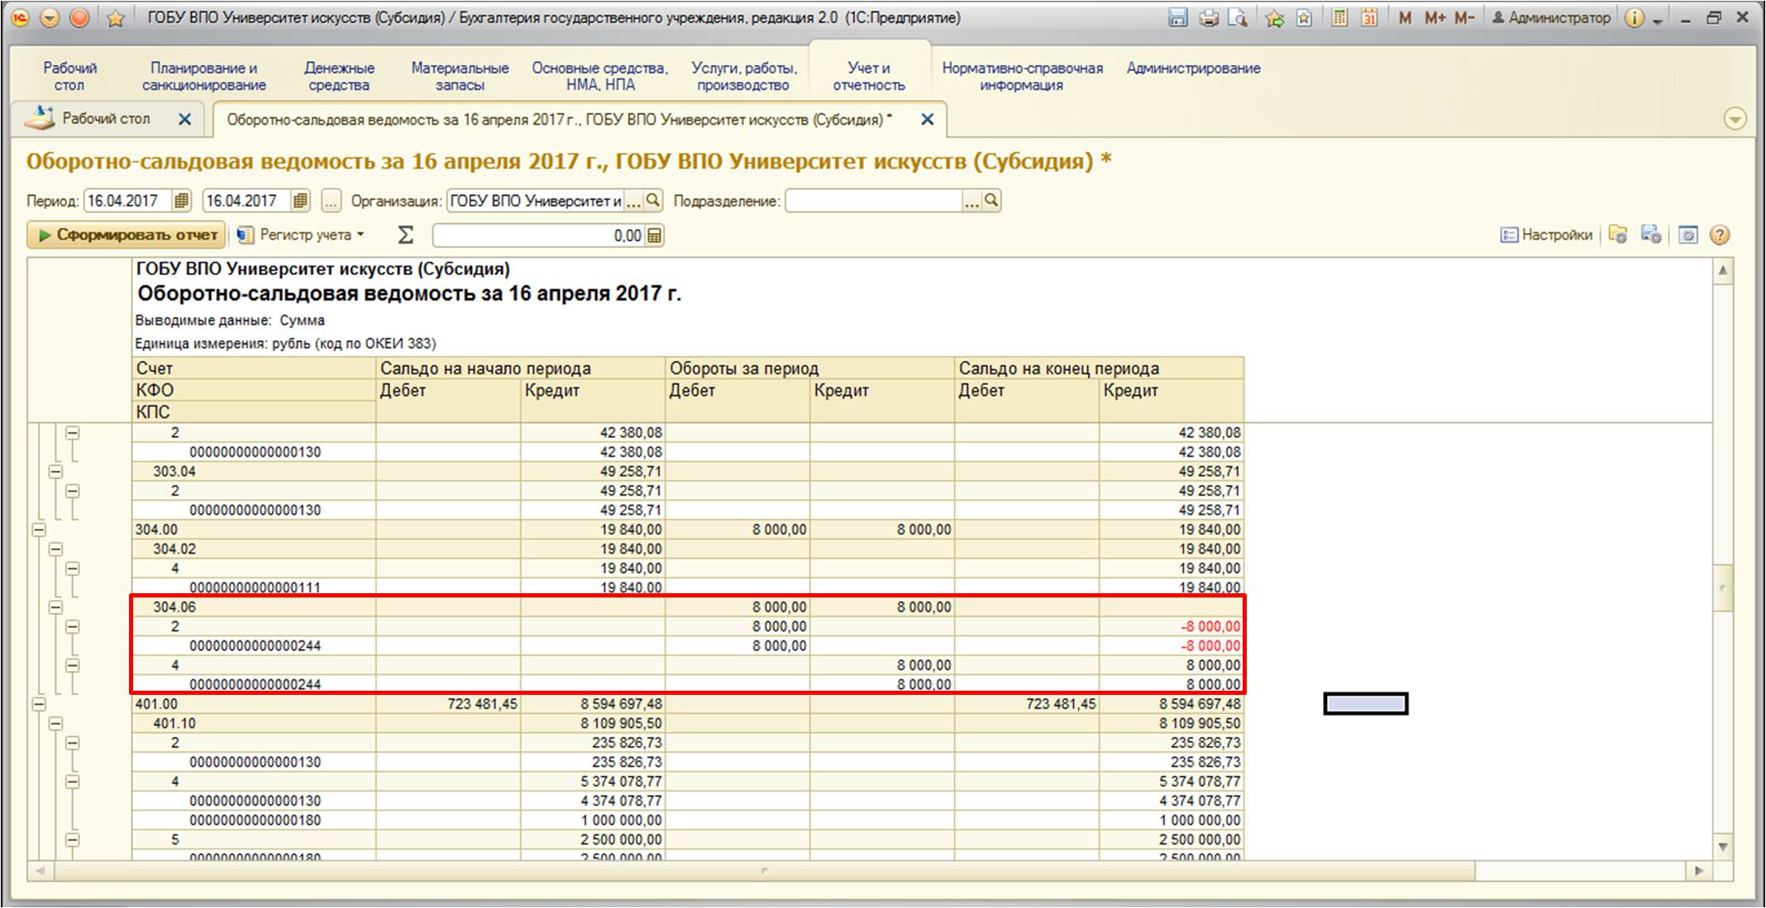Collapse the 401.00 account group
Viewport: 1766px width, 908px height.
pyautogui.click(x=38, y=704)
